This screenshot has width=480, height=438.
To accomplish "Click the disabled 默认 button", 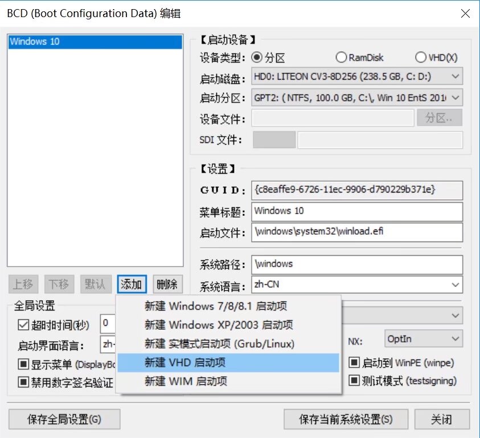I will pyautogui.click(x=96, y=284).
